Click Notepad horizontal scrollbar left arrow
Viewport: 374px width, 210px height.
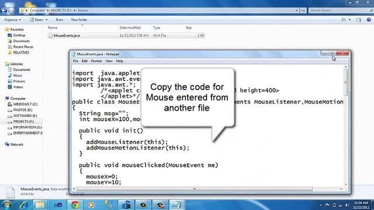click(74, 189)
